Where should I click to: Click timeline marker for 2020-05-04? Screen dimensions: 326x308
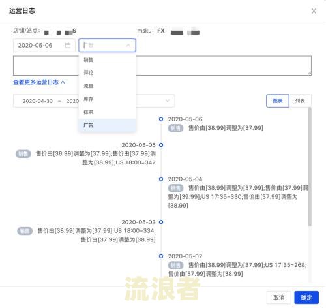pyautogui.click(x=161, y=179)
